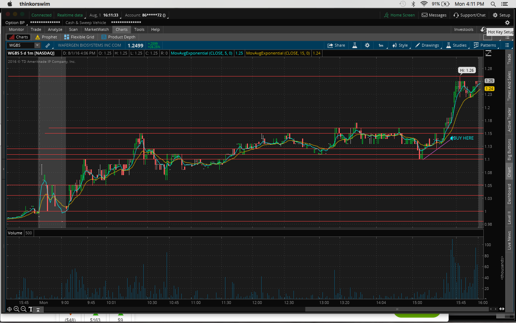Open Support/Chat

(x=469, y=15)
